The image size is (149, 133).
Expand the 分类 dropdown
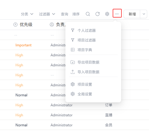27,14
